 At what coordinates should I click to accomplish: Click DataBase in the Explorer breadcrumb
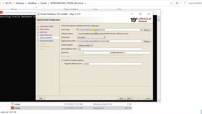click(x=32, y=3)
